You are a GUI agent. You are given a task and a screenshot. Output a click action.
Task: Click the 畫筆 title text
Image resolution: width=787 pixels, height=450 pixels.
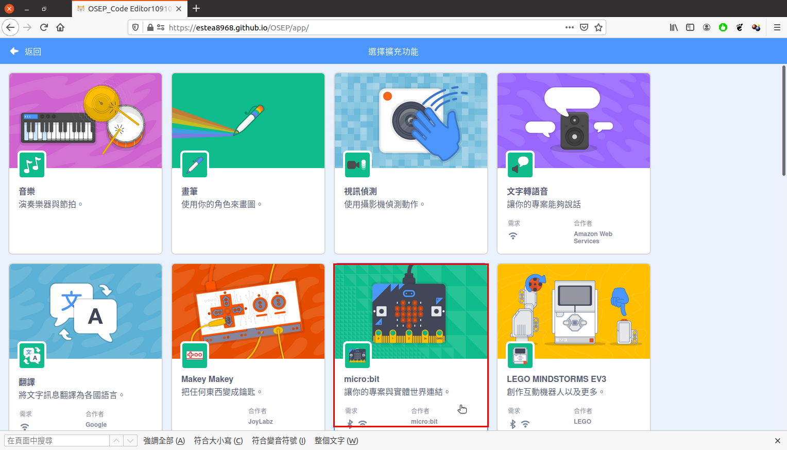point(190,191)
